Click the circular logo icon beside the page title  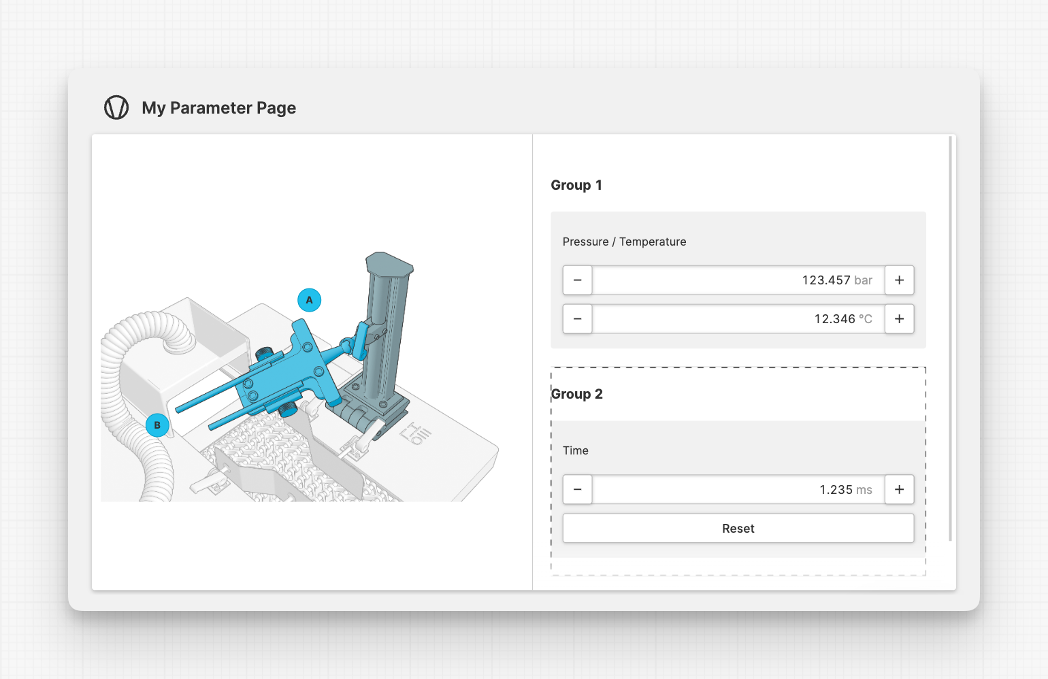(116, 107)
